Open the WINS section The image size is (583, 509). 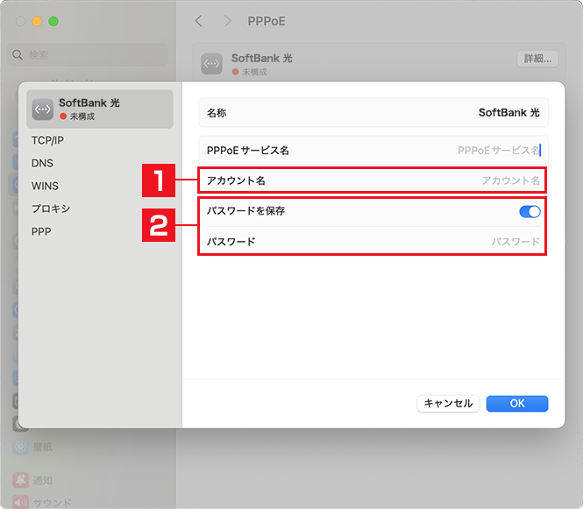click(45, 186)
